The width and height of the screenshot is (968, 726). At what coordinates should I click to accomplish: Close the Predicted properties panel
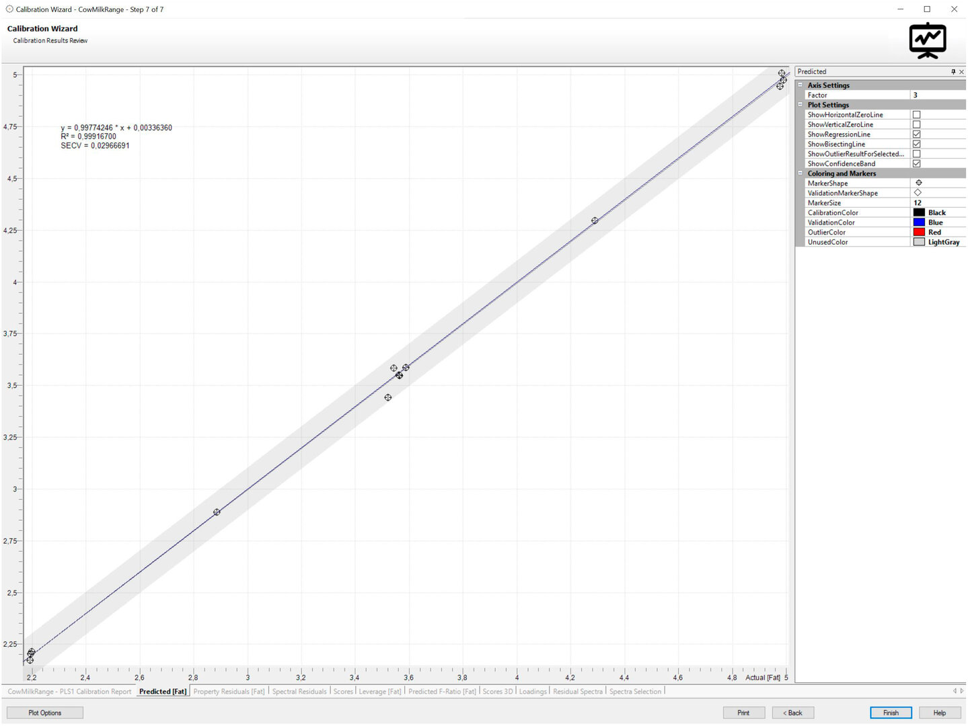click(961, 72)
